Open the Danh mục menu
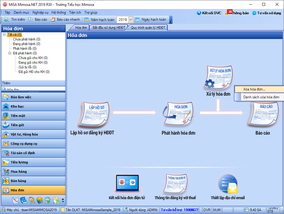Viewport: 284px width, 214px height. pos(21,13)
